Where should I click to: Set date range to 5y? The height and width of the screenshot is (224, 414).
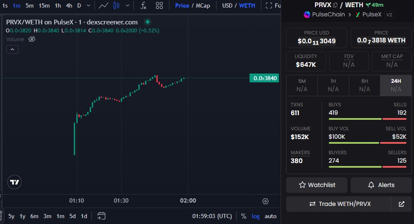[11, 216]
